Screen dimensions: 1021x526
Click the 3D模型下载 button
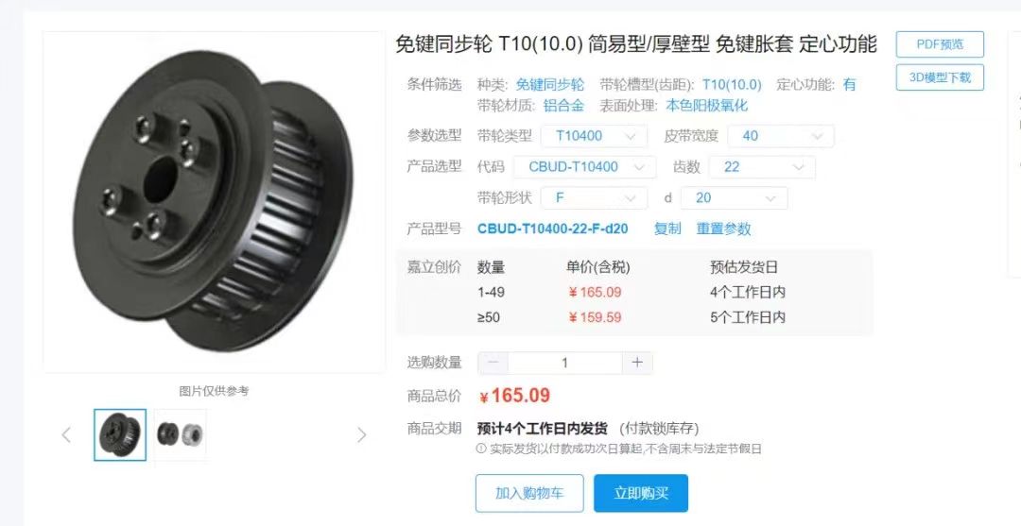point(940,77)
